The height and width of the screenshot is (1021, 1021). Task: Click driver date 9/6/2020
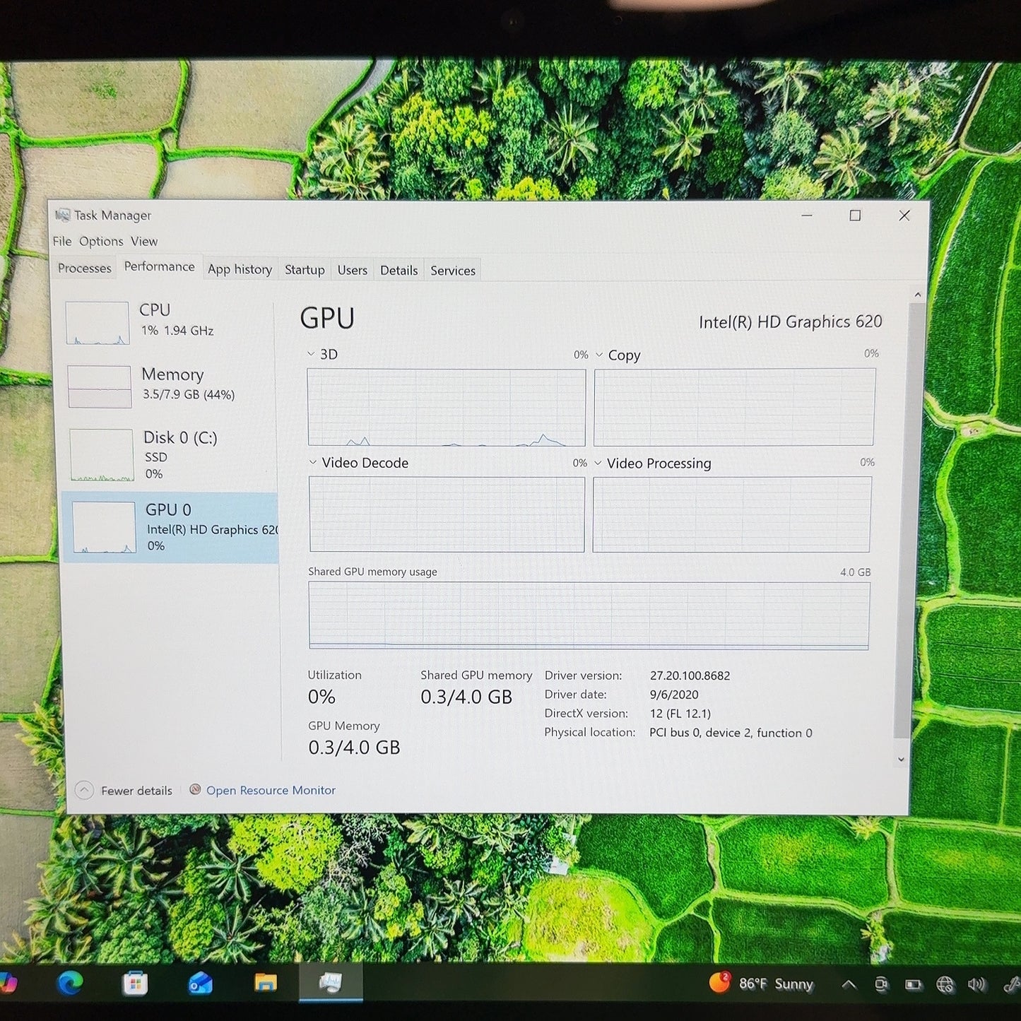(x=674, y=695)
